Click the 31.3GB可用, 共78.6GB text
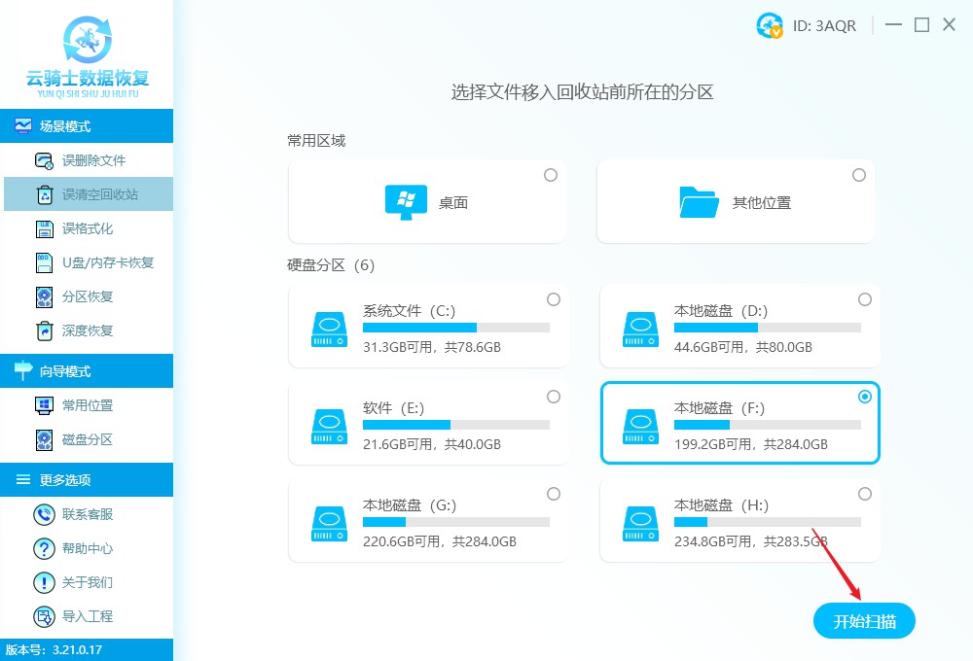973x661 pixels. pyautogui.click(x=432, y=347)
